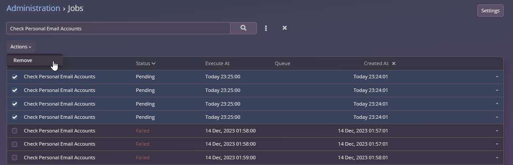Open row menu for 01:59:00 Failed job
Screen dimensions: 513x165
click(497, 158)
